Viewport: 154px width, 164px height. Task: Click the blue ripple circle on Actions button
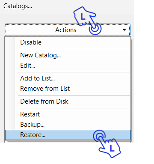[x=95, y=29]
